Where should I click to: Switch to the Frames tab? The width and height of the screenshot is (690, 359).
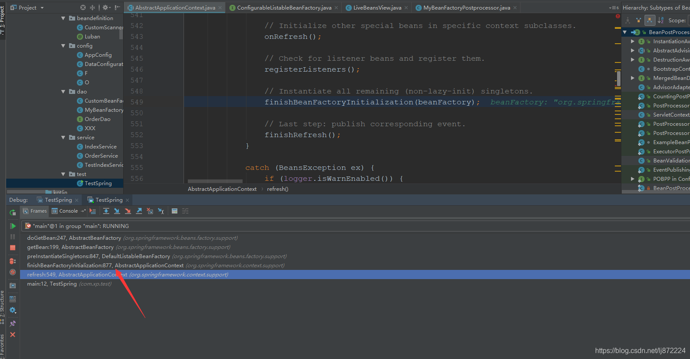tap(35, 211)
